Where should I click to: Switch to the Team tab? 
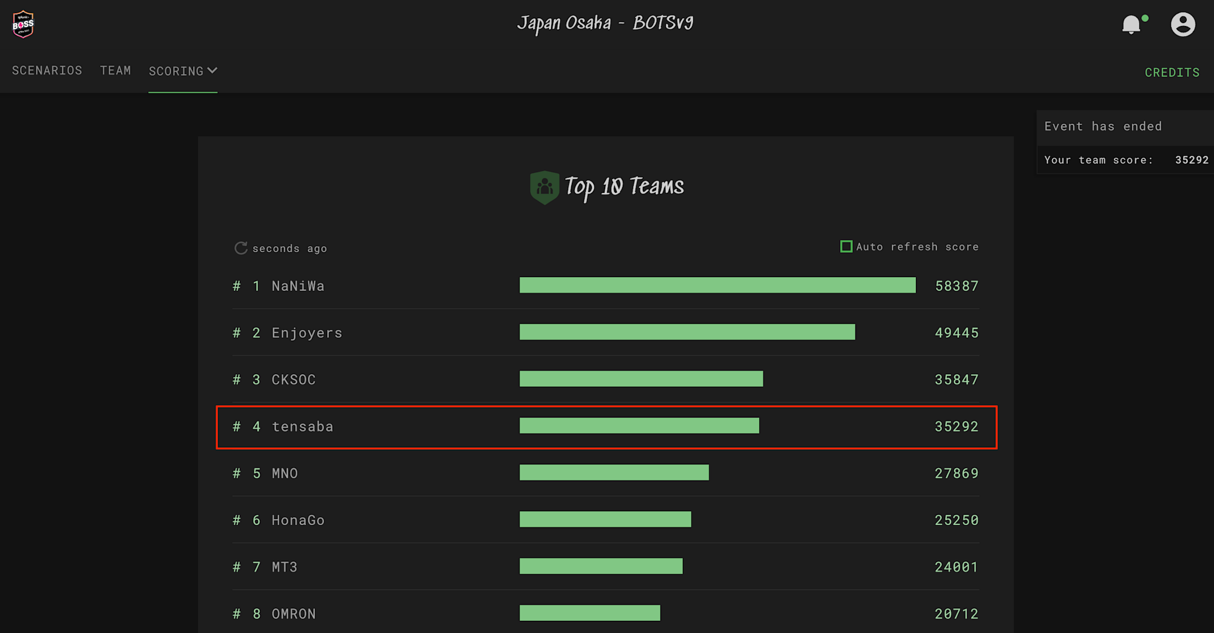115,71
